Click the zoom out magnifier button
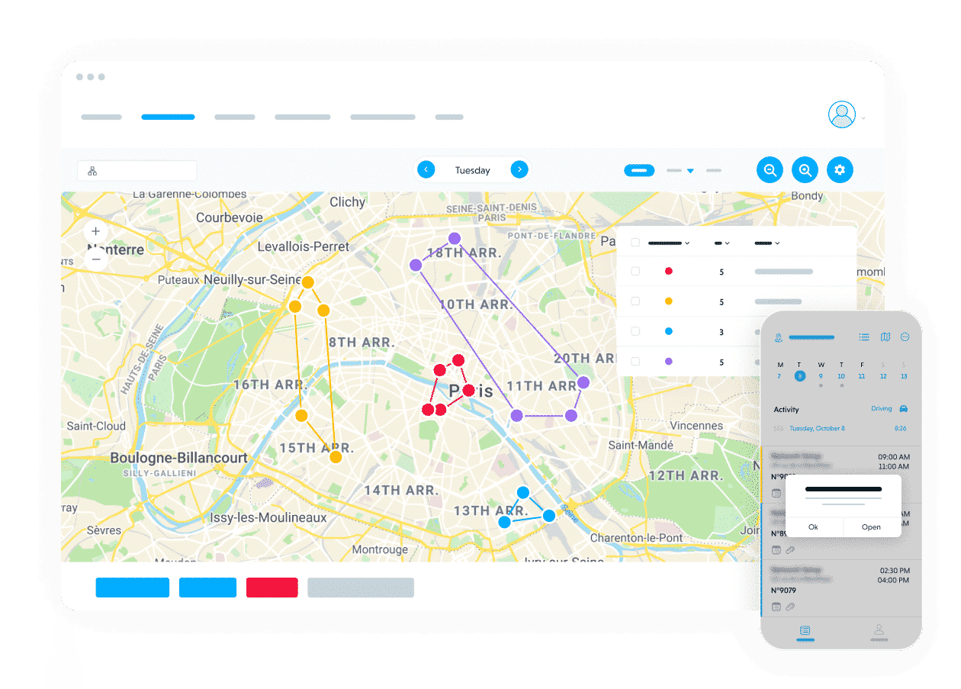 click(x=770, y=170)
